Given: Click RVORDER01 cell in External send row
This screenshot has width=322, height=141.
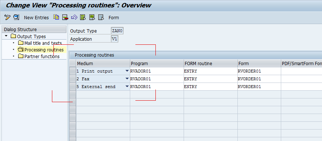Looking at the screenshot, I should coord(259,87).
